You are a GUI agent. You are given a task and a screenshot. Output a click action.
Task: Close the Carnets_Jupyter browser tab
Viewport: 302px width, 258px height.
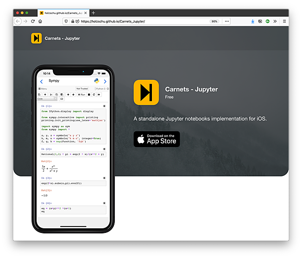[86, 13]
